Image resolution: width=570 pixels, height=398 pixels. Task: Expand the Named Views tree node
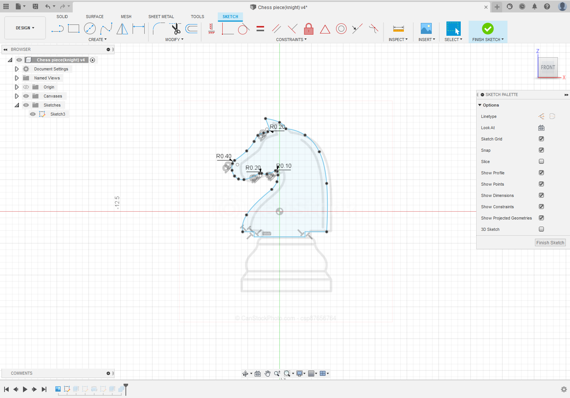click(x=17, y=78)
